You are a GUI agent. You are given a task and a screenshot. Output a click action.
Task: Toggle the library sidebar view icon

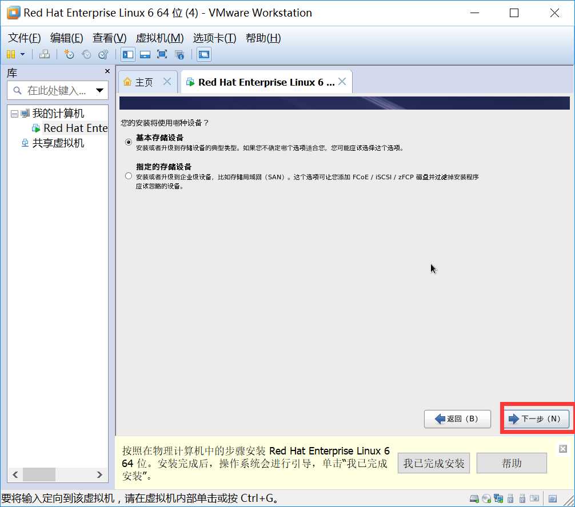point(128,55)
